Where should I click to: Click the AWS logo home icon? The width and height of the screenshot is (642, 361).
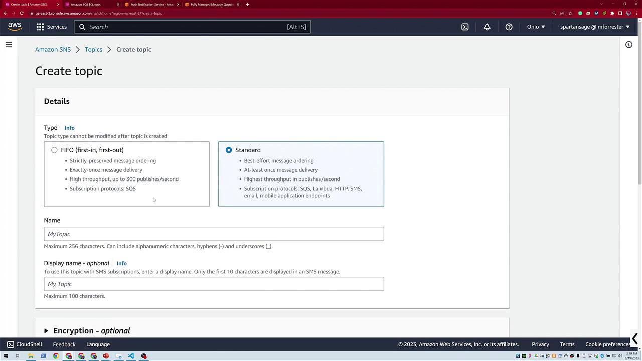pyautogui.click(x=15, y=27)
